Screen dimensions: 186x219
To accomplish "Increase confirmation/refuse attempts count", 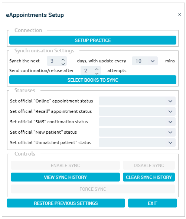I will (x=97, y=69).
